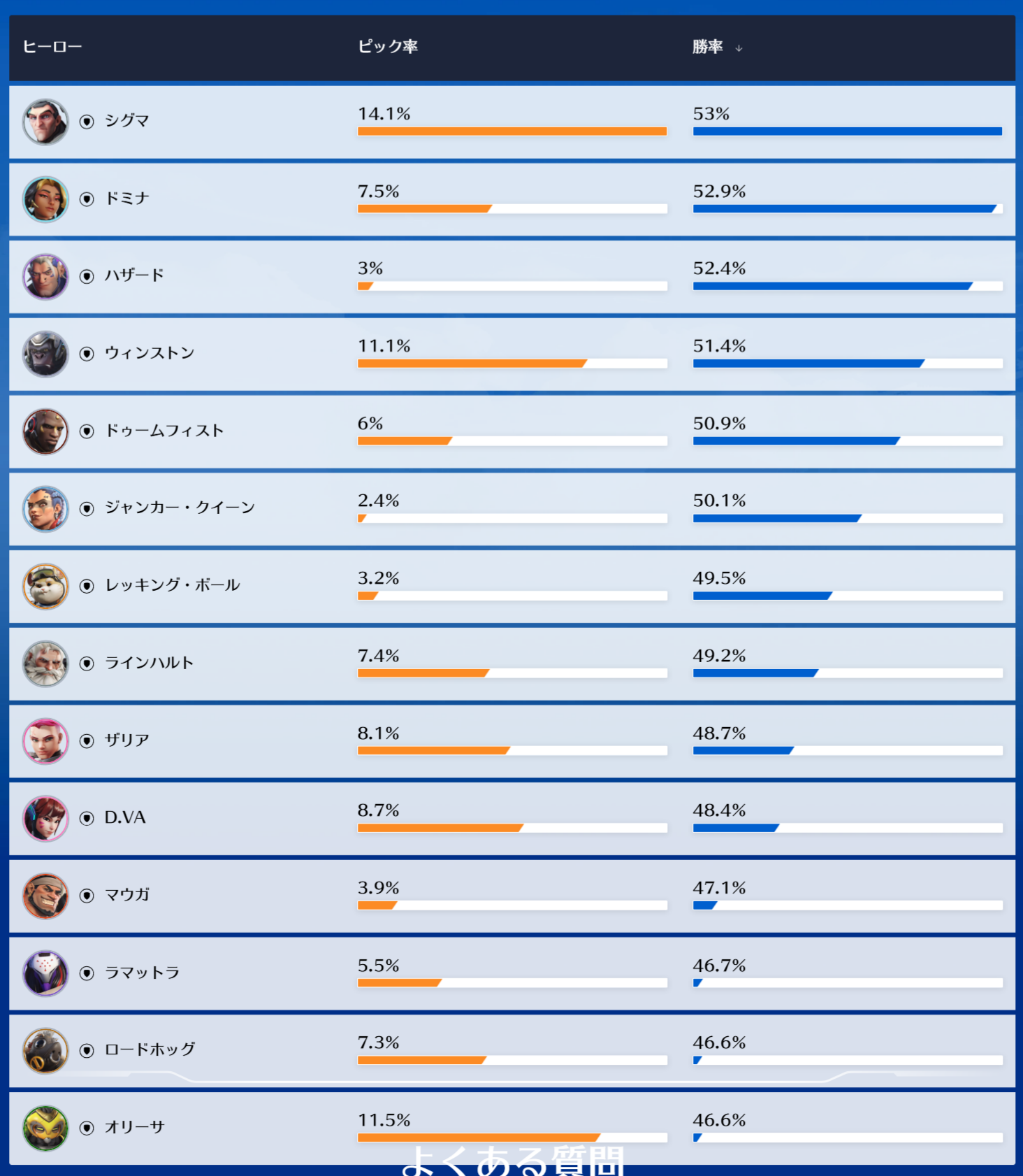This screenshot has width=1023, height=1176.
Task: Click the sort arrow next to 勝率
Action: coord(739,48)
